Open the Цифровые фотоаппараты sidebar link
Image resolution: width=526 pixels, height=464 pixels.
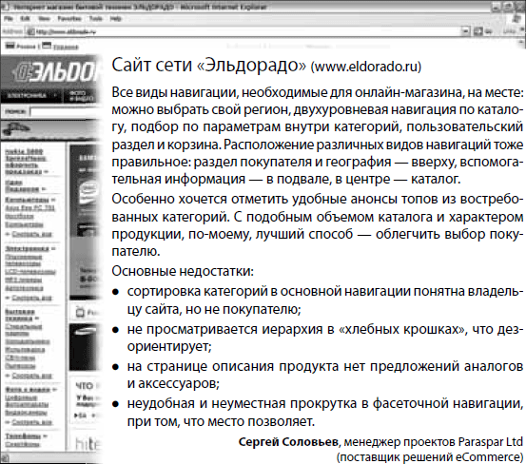pos(27,401)
